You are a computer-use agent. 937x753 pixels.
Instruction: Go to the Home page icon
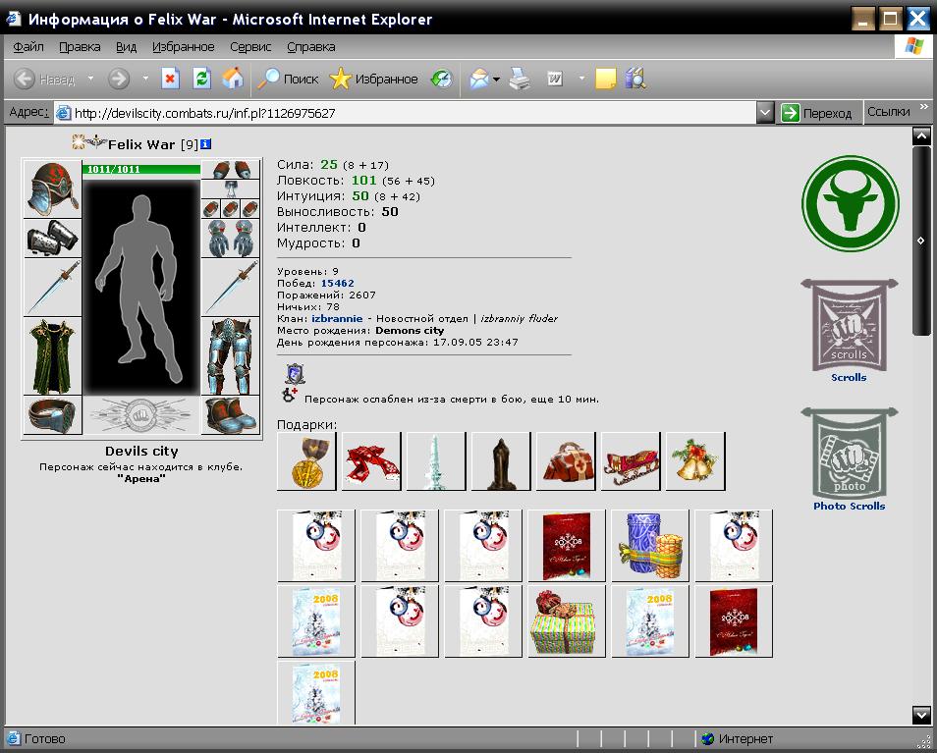pos(233,79)
